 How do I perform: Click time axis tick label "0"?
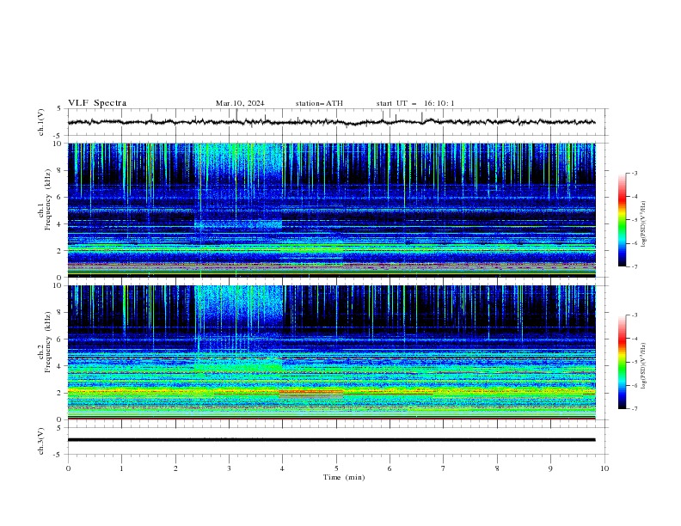68,468
